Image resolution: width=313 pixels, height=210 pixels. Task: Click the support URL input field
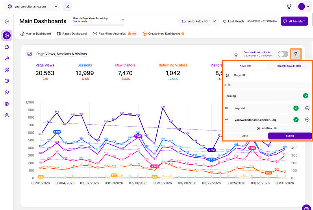click(x=267, y=108)
